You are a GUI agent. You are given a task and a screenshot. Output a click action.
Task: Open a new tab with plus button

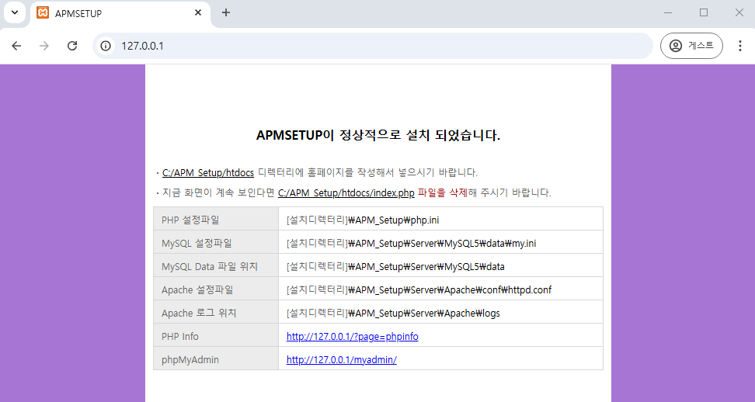226,13
